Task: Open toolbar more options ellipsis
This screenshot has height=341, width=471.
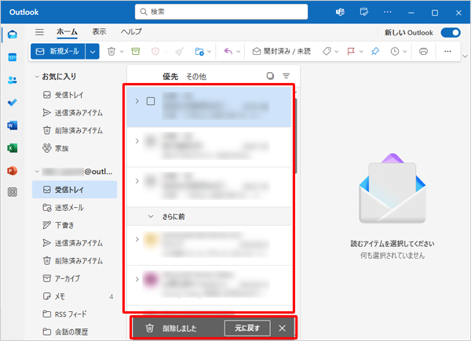Action: click(x=447, y=51)
